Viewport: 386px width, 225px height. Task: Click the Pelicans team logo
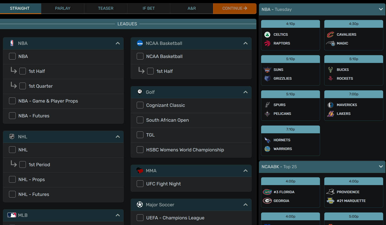click(267, 114)
